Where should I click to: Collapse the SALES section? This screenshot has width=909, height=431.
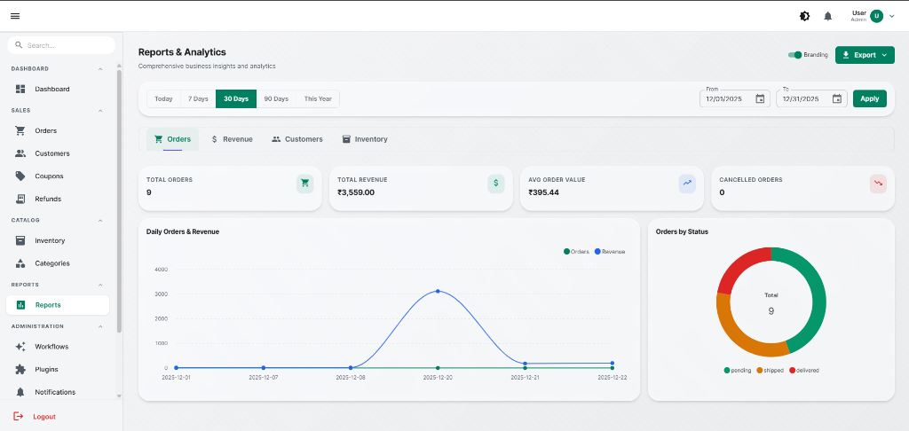[100, 111]
